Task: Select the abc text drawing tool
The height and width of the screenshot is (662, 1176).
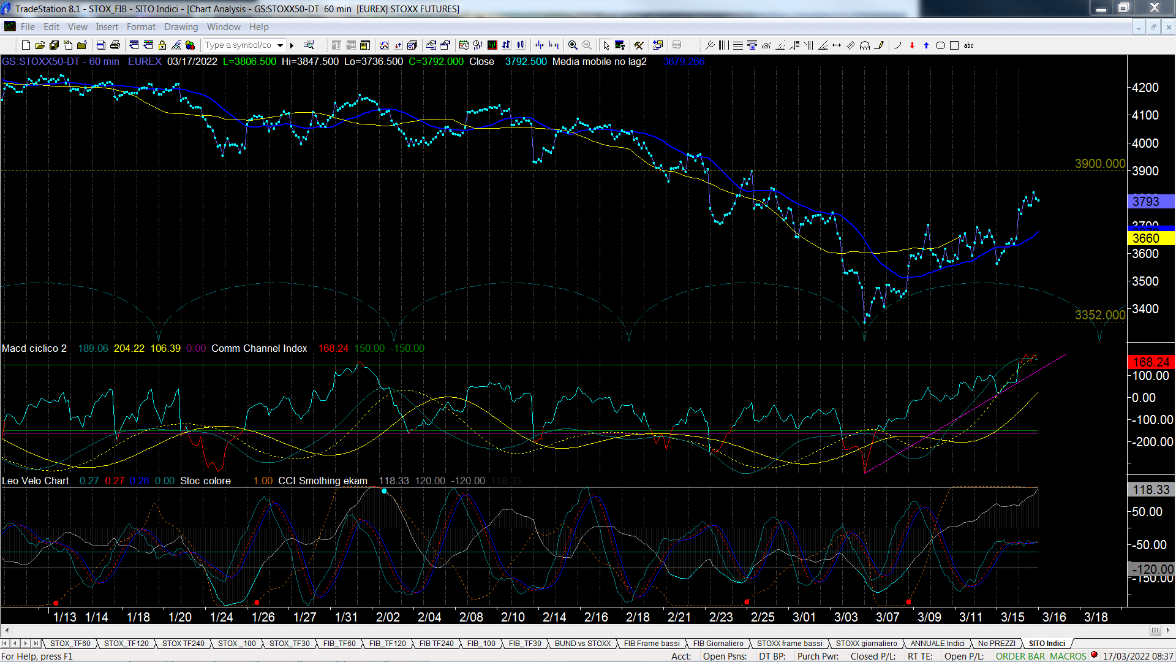Action: tap(968, 45)
